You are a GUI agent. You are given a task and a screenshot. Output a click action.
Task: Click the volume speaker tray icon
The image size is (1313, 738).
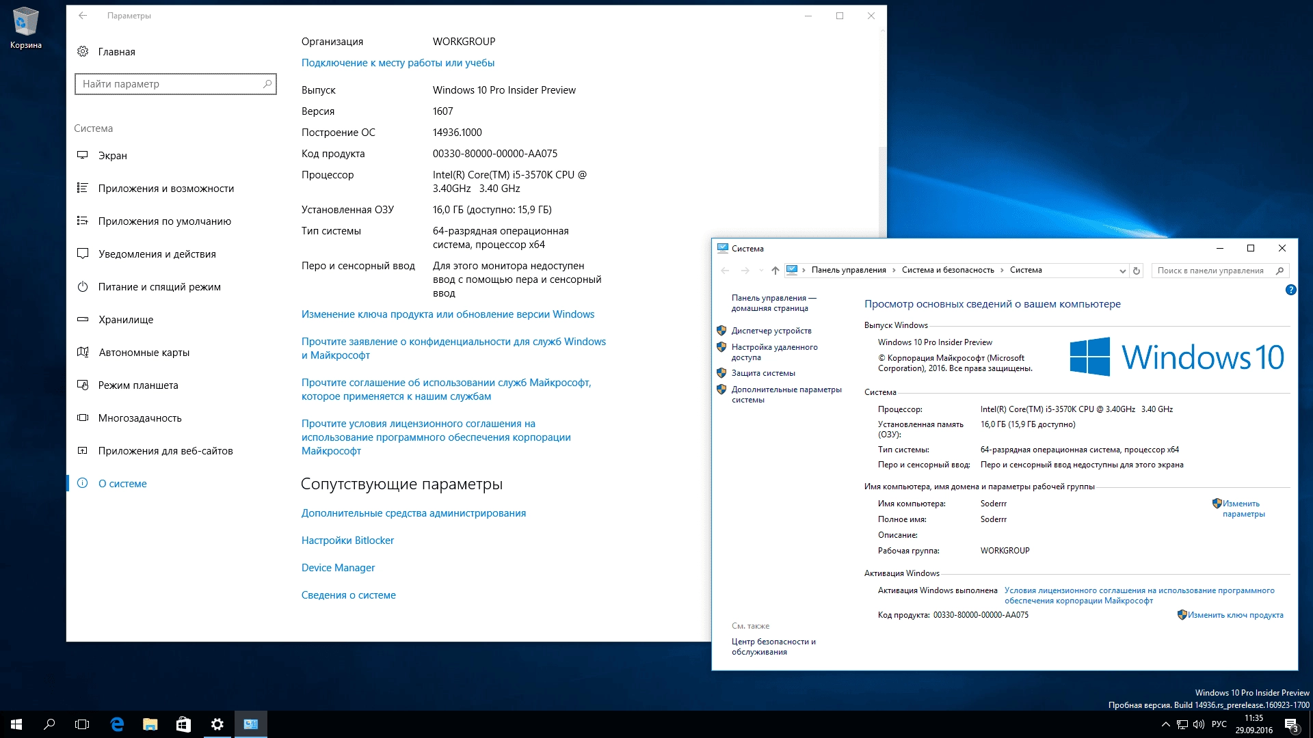click(x=1198, y=724)
